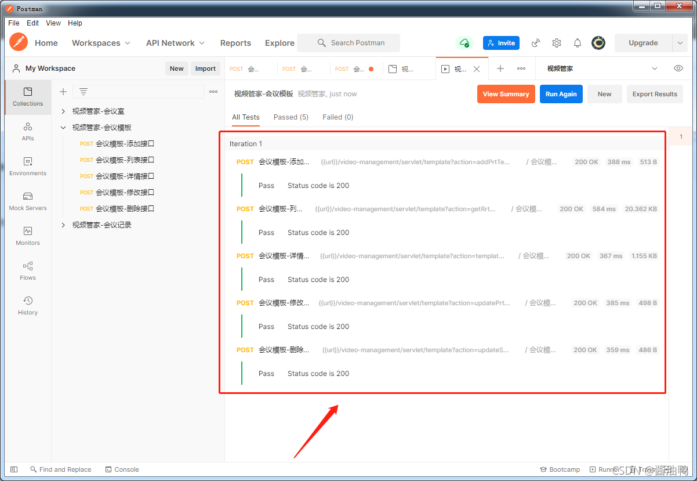The width and height of the screenshot is (697, 481).
Task: Open Reports in the header
Action: click(235, 43)
